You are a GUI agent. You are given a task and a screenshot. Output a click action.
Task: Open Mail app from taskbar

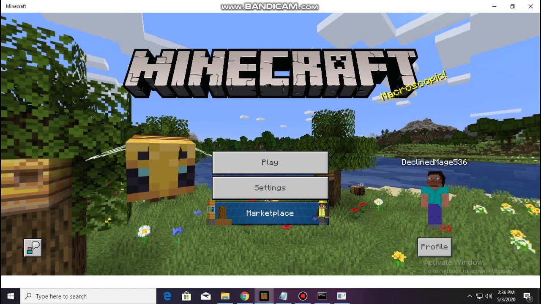click(x=206, y=296)
